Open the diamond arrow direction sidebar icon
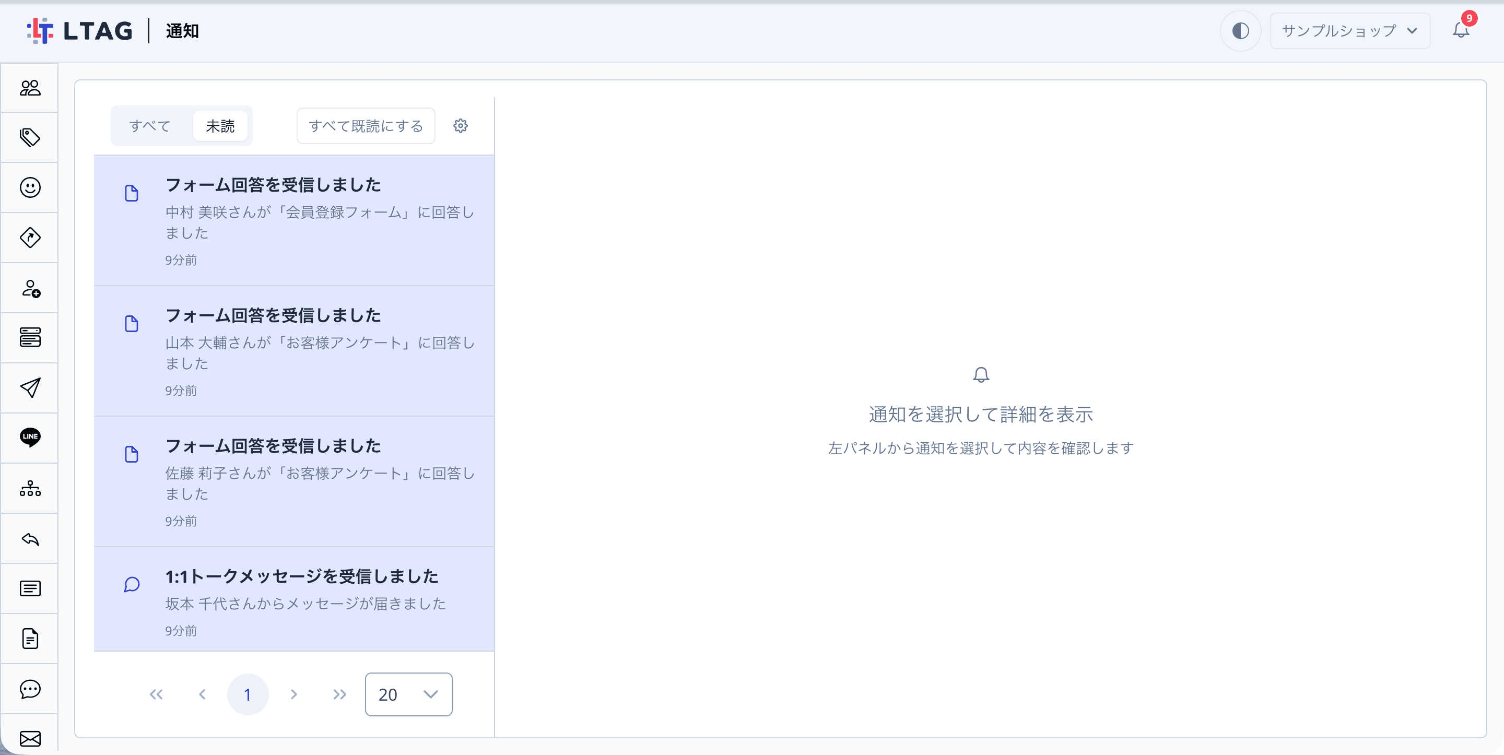Viewport: 1504px width, 755px height. [30, 238]
